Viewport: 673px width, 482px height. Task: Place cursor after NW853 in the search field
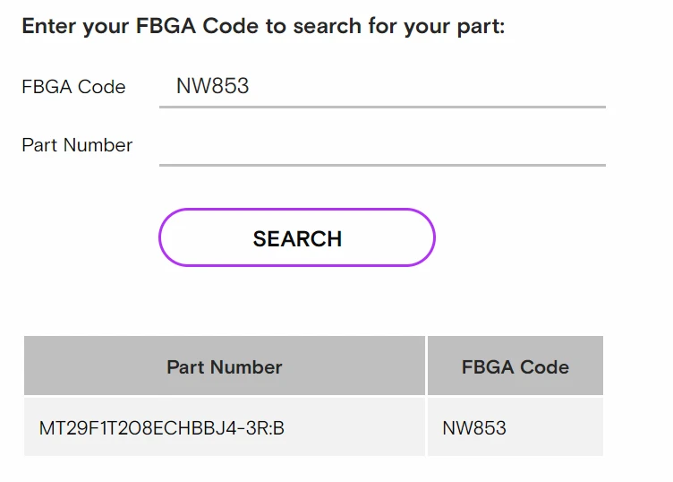point(251,87)
